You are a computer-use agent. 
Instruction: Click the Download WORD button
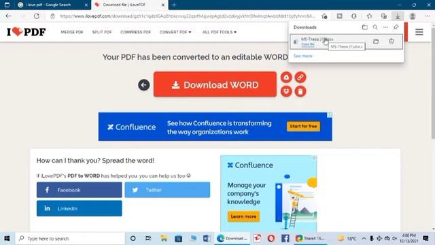coord(215,84)
